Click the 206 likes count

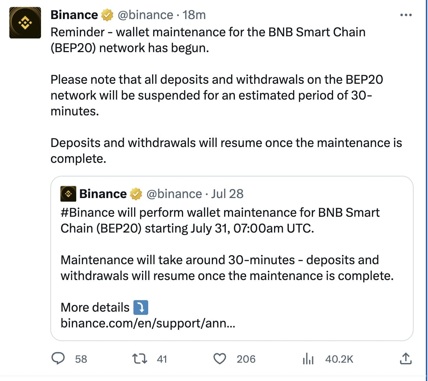246,358
